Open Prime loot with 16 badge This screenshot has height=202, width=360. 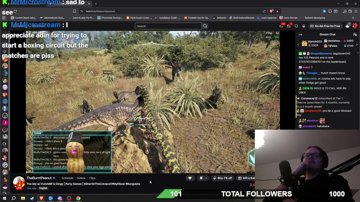coord(281,26)
